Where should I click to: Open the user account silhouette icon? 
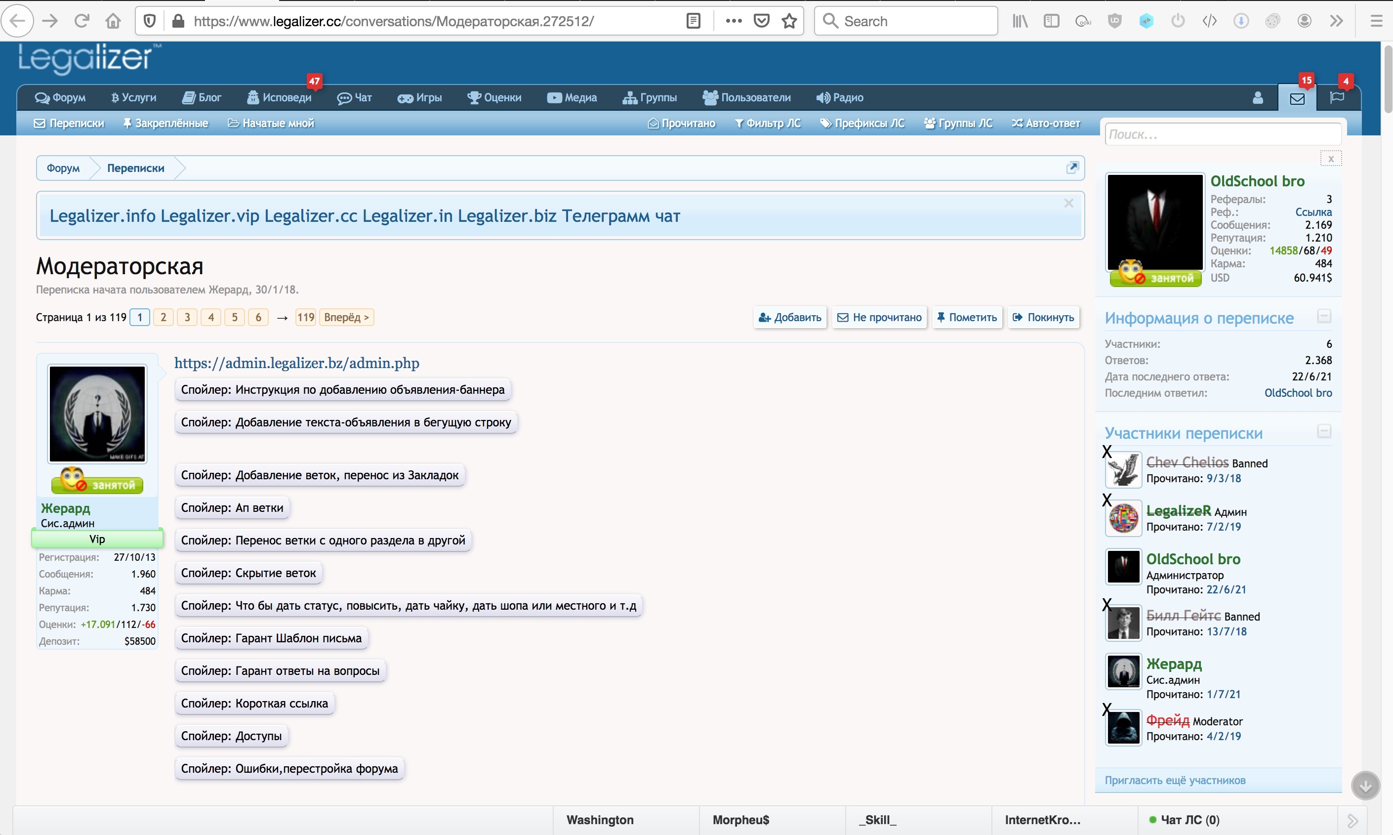(1258, 98)
